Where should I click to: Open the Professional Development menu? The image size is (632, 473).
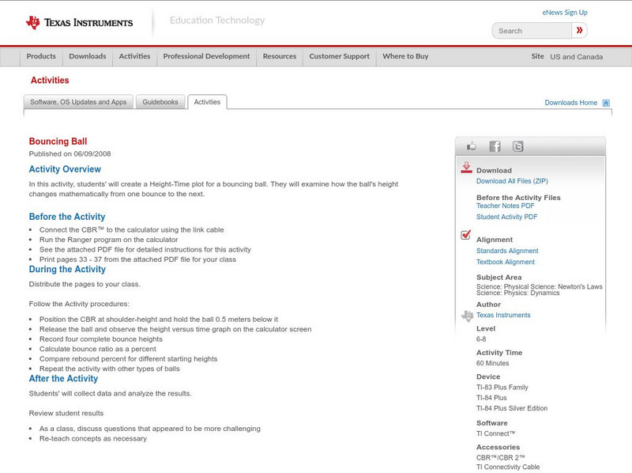[206, 56]
